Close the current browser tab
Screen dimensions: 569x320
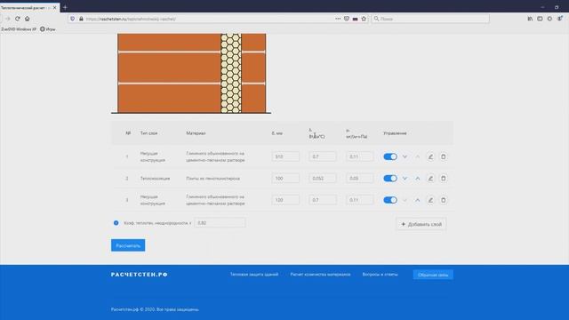(x=55, y=7)
